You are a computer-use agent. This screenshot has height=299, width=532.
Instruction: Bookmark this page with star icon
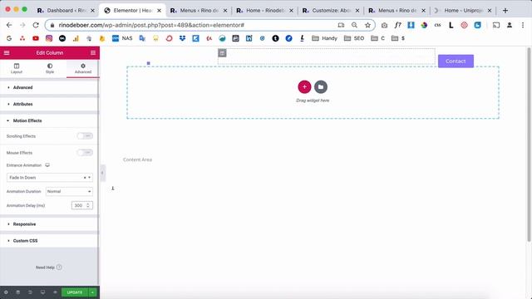[x=367, y=25]
